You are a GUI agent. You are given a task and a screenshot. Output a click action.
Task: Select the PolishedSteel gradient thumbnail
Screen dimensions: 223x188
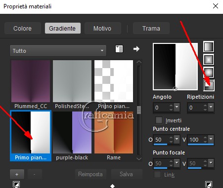point(72,81)
